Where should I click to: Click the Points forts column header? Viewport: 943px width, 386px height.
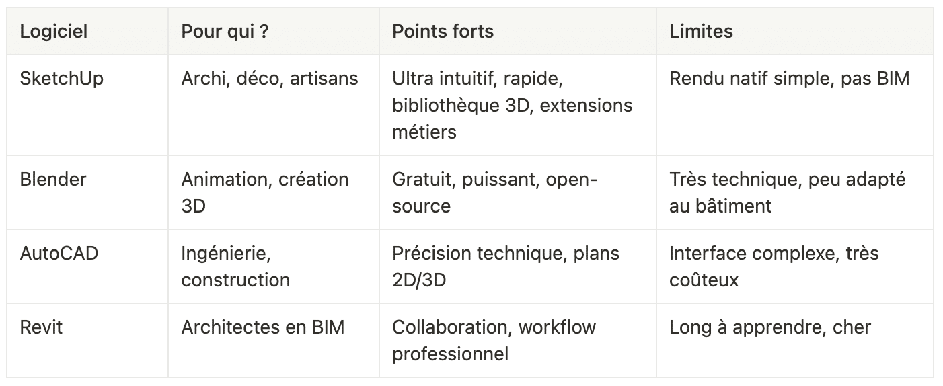click(x=517, y=31)
